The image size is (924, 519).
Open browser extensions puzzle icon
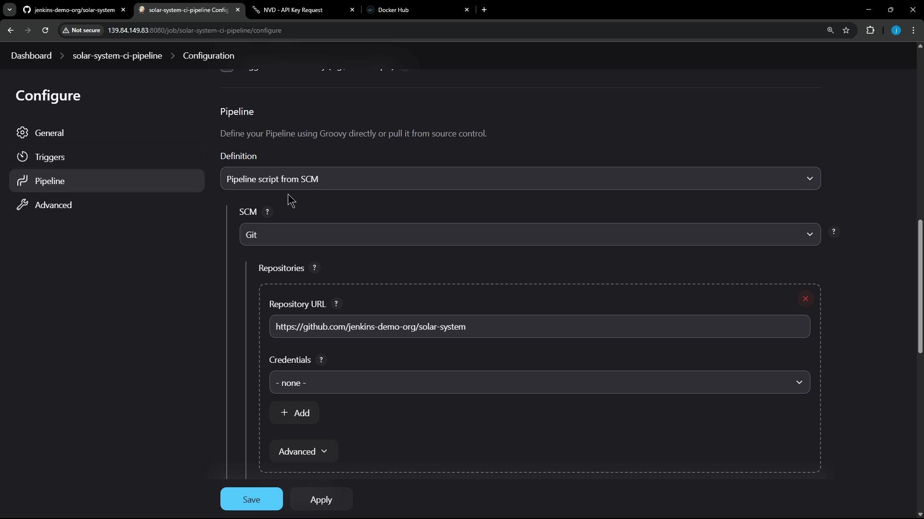[x=870, y=30]
